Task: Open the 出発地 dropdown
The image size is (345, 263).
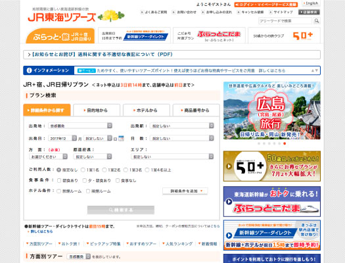Action: [80, 126]
